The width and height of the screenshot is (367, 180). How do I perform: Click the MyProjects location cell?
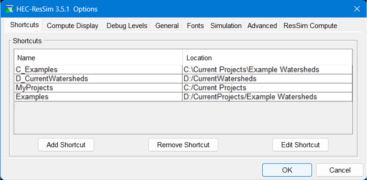point(267,88)
